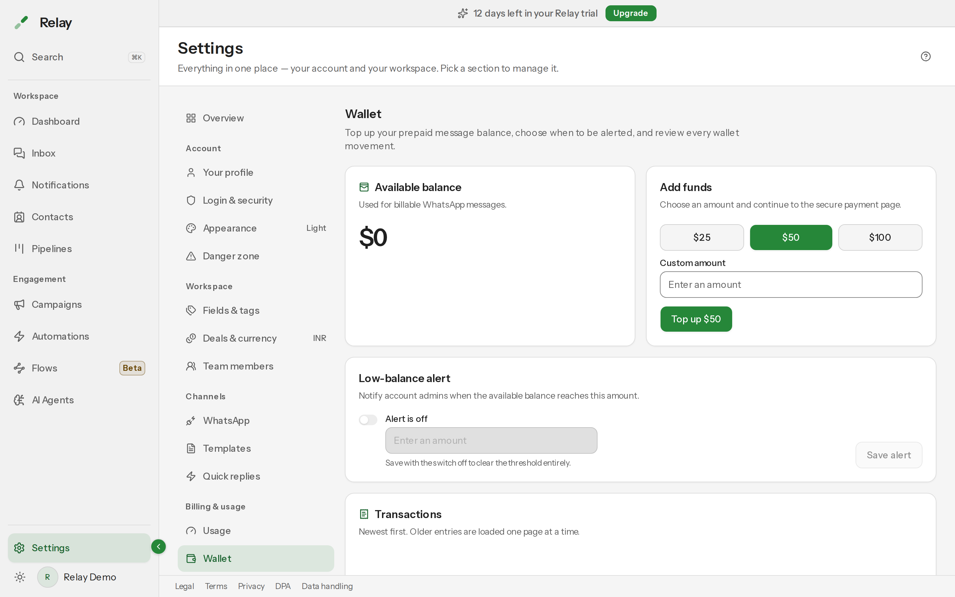955x597 pixels.
Task: Select the $100 amount option
Action: click(880, 237)
